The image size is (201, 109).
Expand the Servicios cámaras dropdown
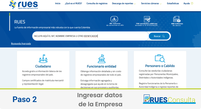151,3
